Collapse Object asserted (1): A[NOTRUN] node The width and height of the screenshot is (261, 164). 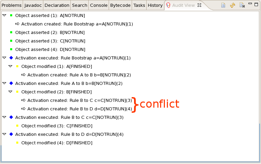click(x=4, y=15)
